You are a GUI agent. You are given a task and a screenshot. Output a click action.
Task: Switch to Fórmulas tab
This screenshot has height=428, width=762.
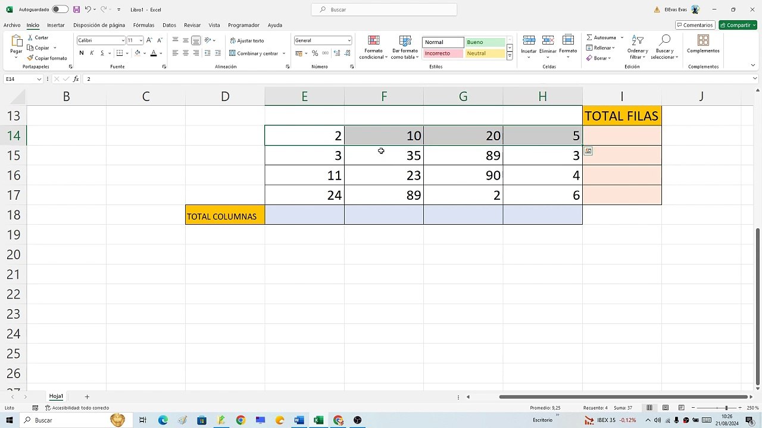click(143, 25)
